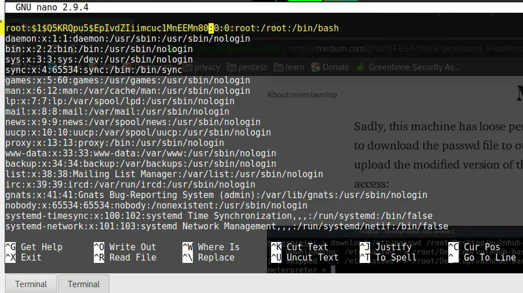This screenshot has width=523, height=293.
Task: Click the medium.com URL in the address bar
Action: pos(406,49)
